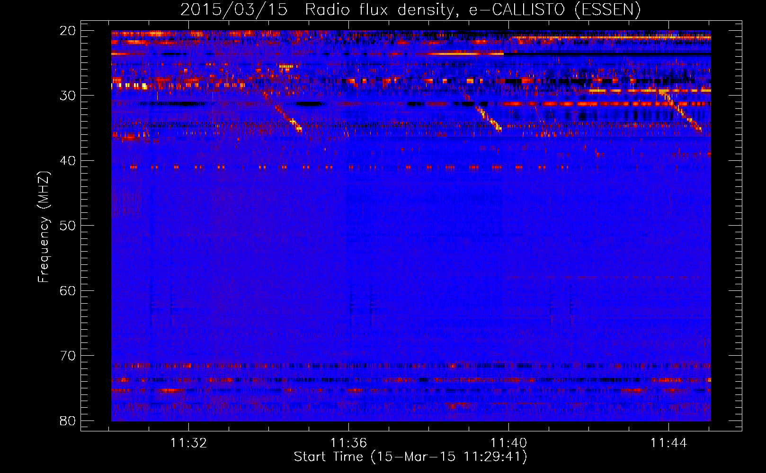Click the 80 frequency tick label
This screenshot has height=473, width=766.
[68, 420]
